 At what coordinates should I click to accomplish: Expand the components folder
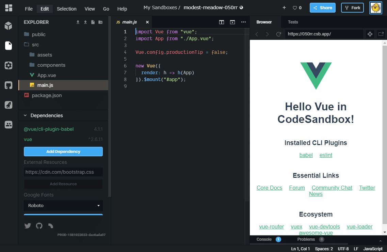click(52, 65)
